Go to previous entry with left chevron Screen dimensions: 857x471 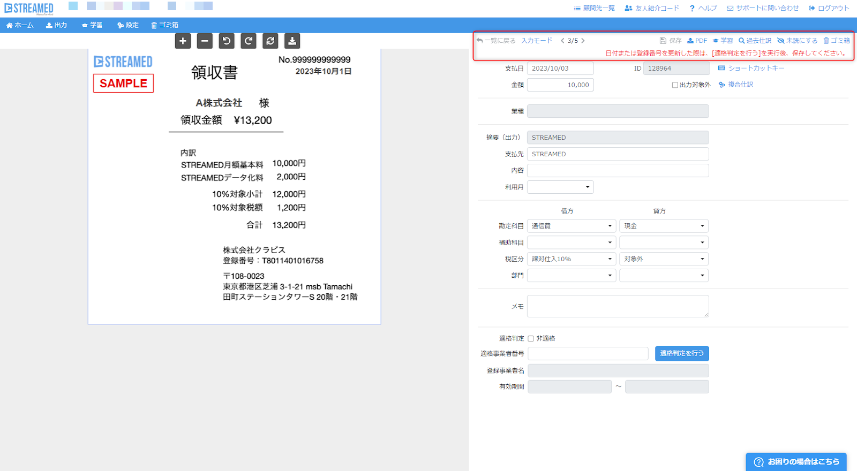coord(562,41)
